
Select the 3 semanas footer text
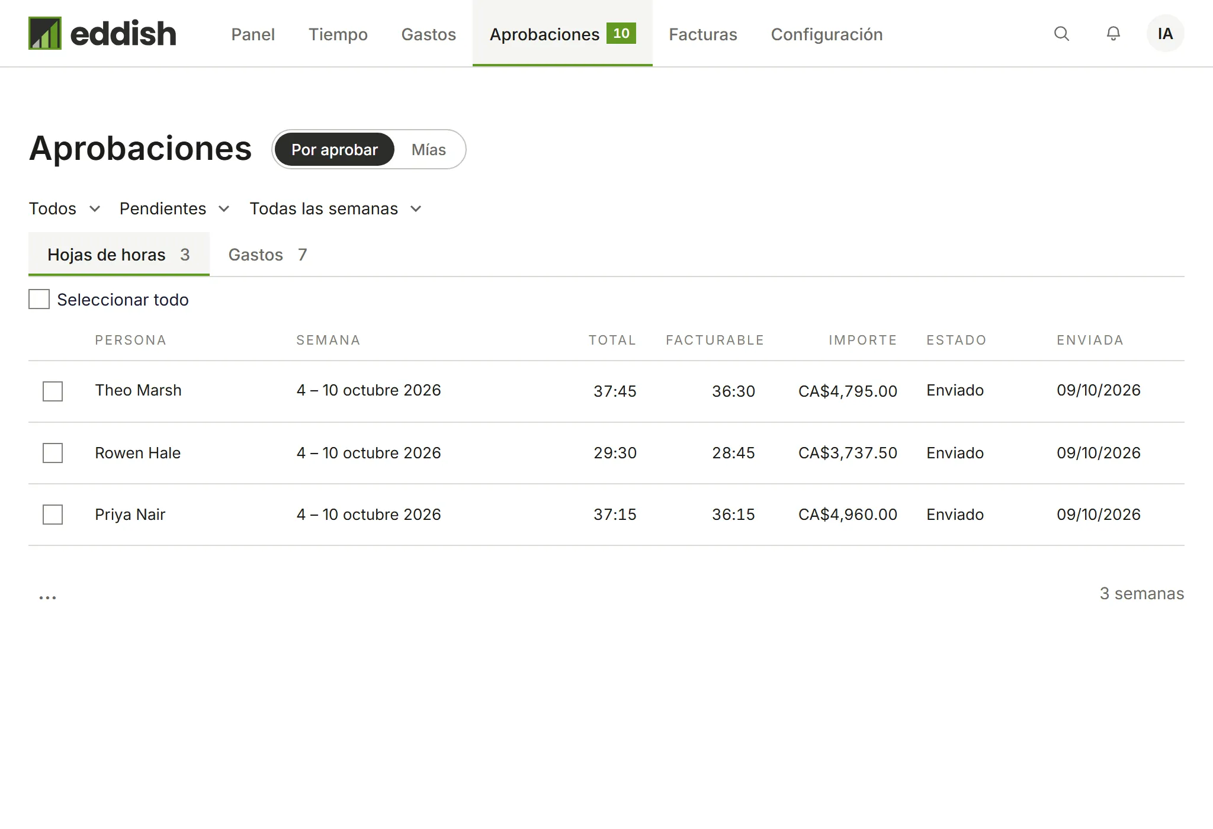[1142, 593]
